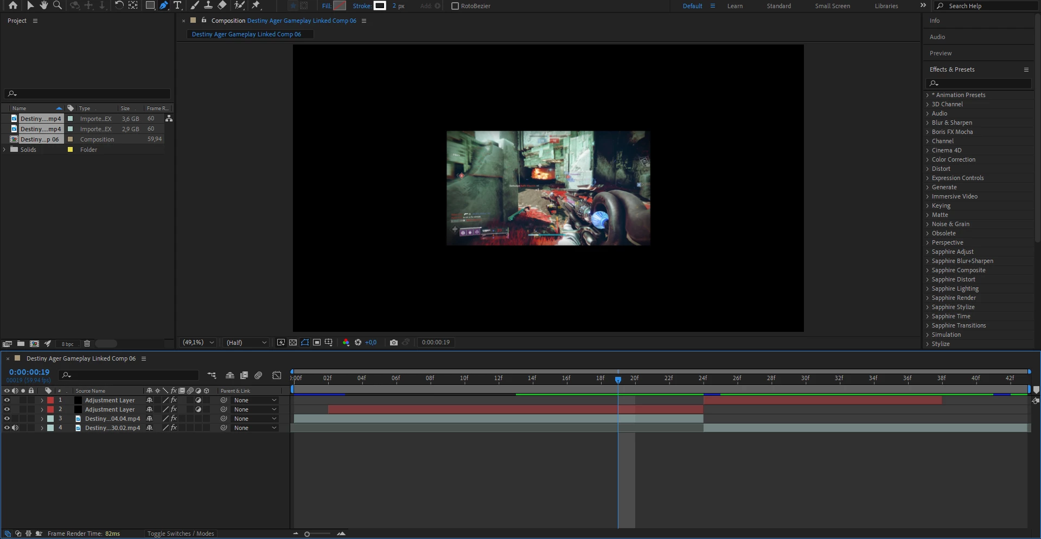Hide Adjustment Layer 1 with its eye icon
Viewport: 1041px width, 539px height.
(7, 400)
